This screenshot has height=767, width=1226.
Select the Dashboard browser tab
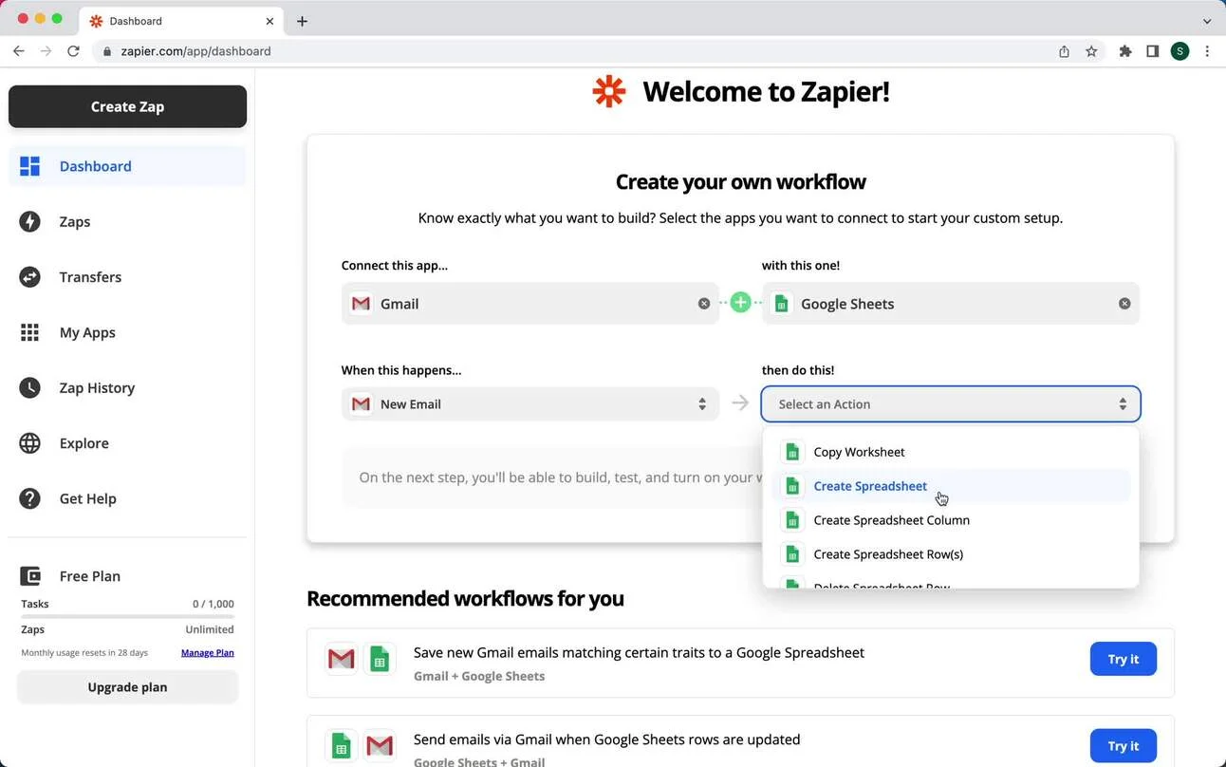click(180, 21)
